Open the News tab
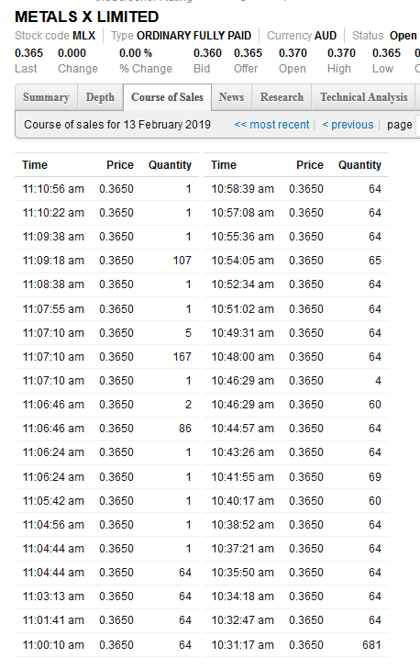Image resolution: width=420 pixels, height=669 pixels. 231,97
